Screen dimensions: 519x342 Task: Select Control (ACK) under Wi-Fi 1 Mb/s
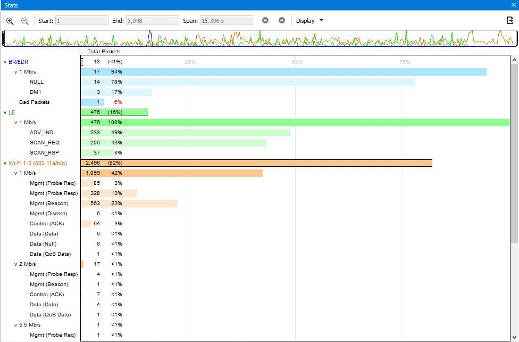pos(47,224)
